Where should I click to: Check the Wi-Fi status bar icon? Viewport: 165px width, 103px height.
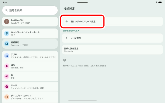click(156, 2)
